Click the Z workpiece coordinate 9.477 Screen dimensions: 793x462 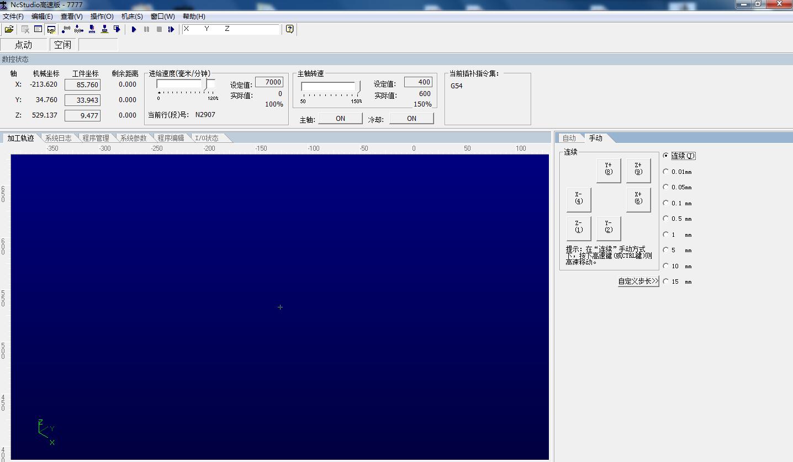(83, 116)
